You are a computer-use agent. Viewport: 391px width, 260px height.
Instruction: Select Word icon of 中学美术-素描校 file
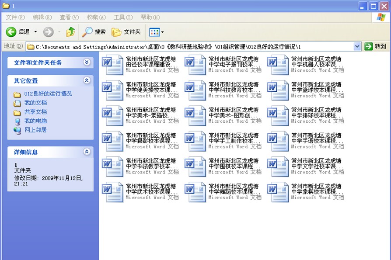pos(112,115)
